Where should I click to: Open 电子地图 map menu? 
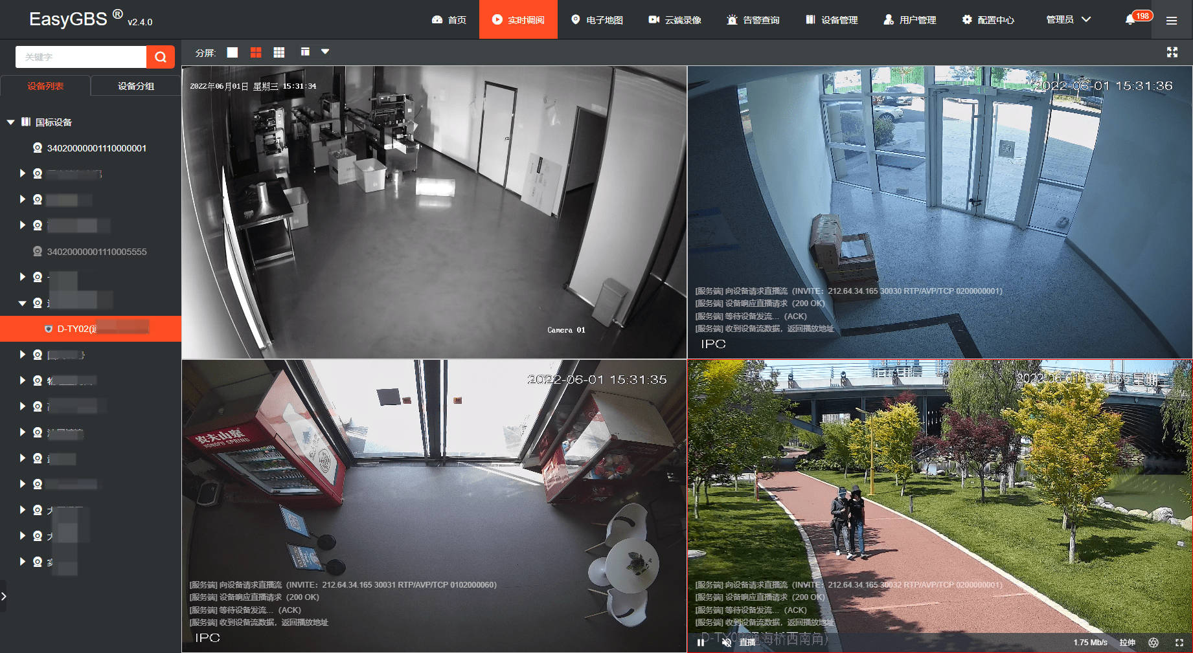click(x=596, y=20)
